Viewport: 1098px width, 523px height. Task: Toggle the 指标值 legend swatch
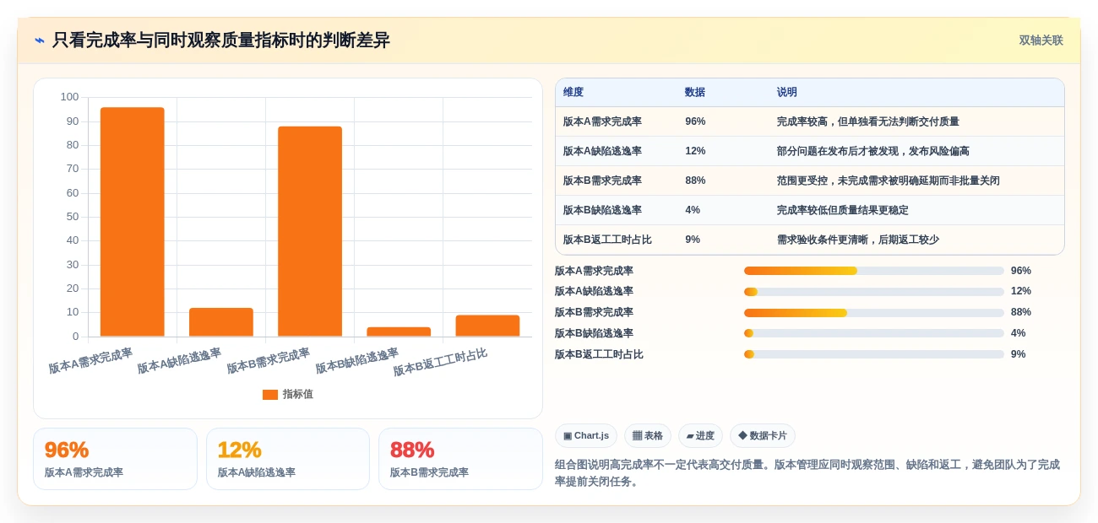[x=270, y=395]
